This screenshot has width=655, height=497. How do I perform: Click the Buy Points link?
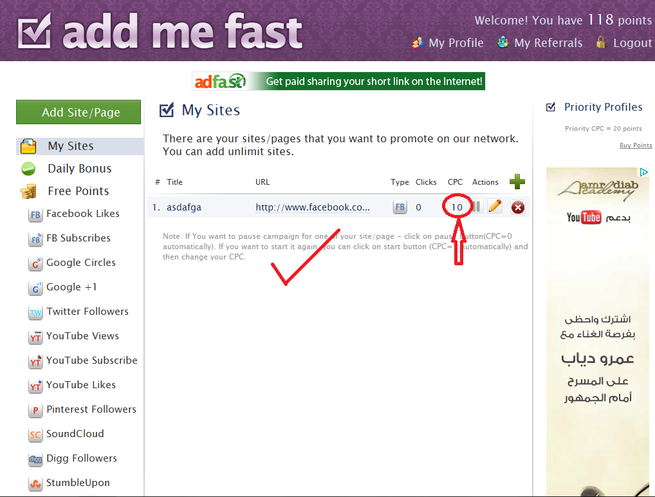[636, 145]
